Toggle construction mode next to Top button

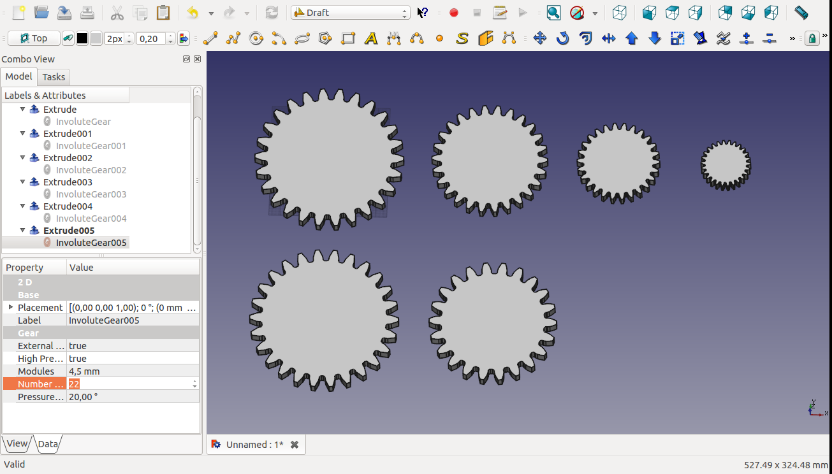pos(68,39)
